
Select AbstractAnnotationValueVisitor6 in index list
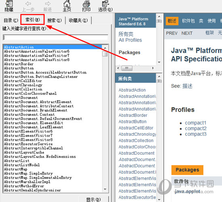pyautogui.click(x=37, y=51)
